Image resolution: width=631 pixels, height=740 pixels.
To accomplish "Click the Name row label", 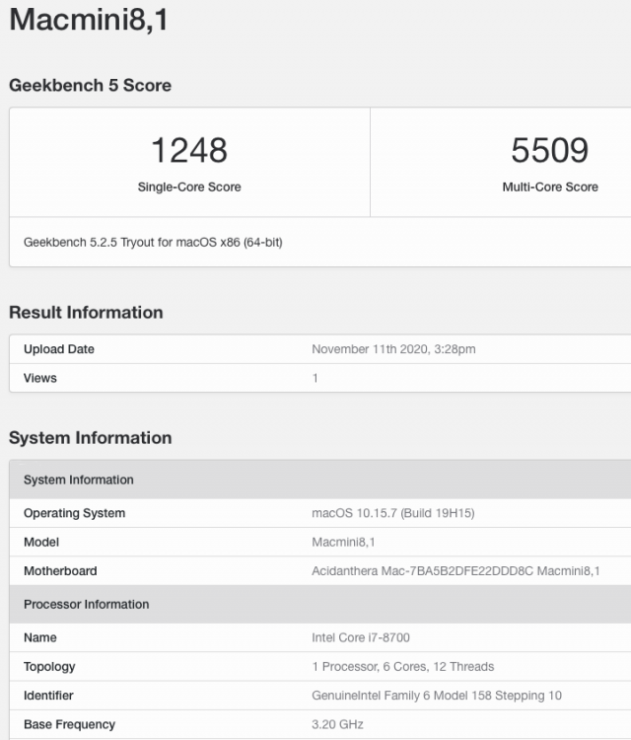I will [x=40, y=637].
